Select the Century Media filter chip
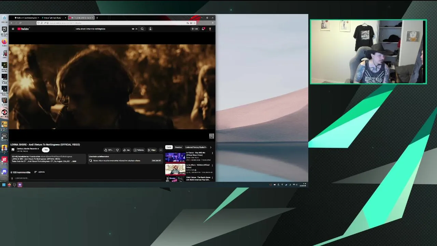 click(196, 147)
